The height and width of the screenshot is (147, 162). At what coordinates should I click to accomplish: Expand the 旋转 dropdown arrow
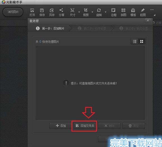[x=106, y=12]
